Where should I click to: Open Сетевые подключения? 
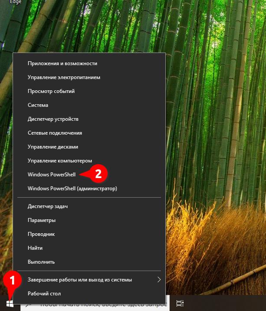[x=89, y=133]
